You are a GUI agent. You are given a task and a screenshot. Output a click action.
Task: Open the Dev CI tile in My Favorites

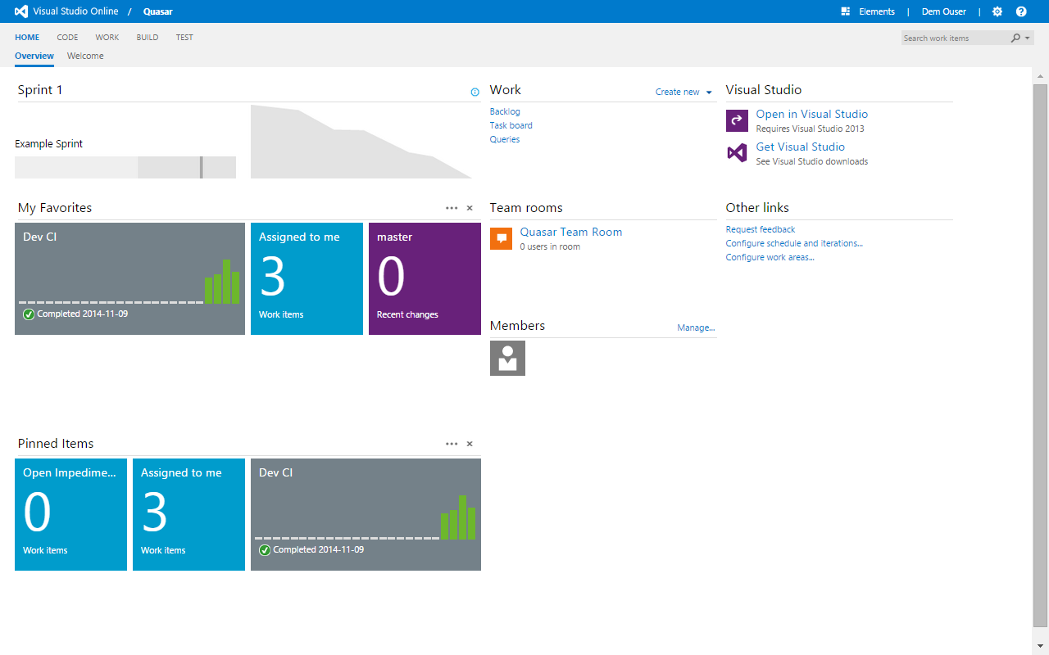[129, 279]
